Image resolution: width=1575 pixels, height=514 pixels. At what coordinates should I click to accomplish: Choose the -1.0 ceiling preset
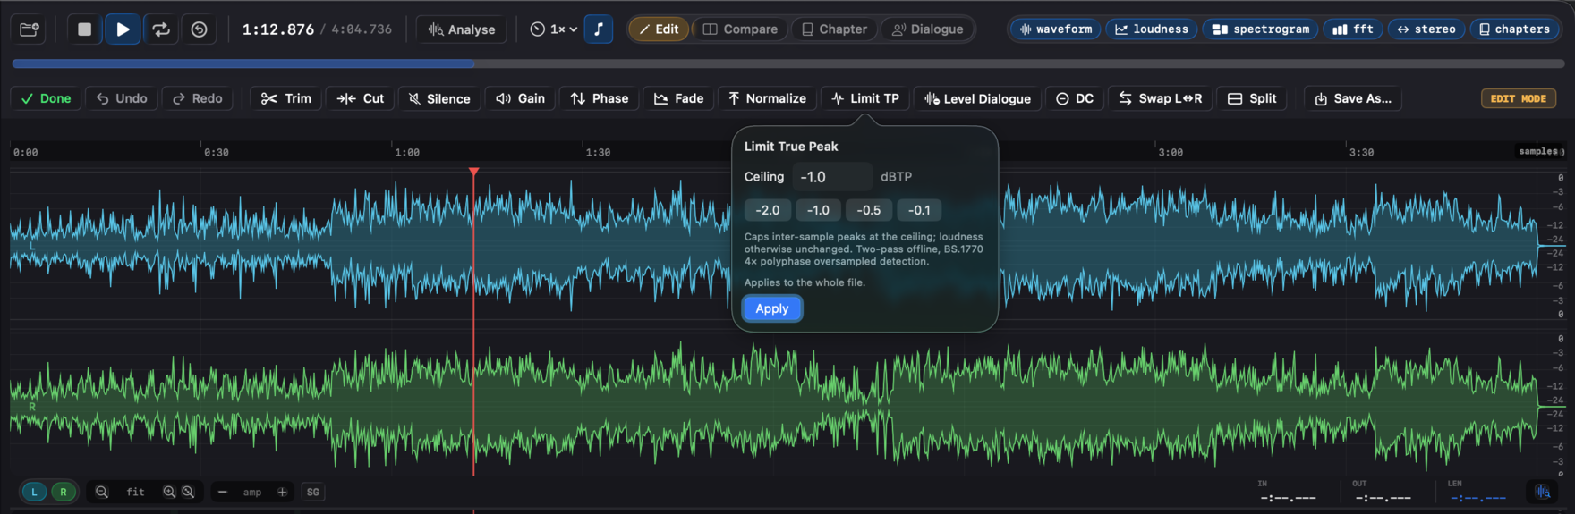click(818, 210)
